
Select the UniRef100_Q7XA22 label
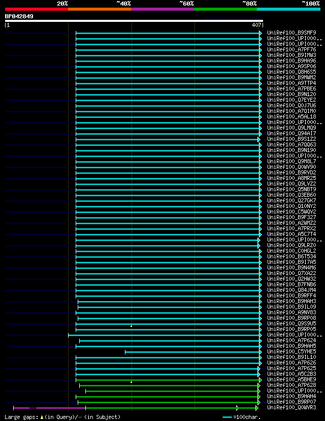click(291, 274)
